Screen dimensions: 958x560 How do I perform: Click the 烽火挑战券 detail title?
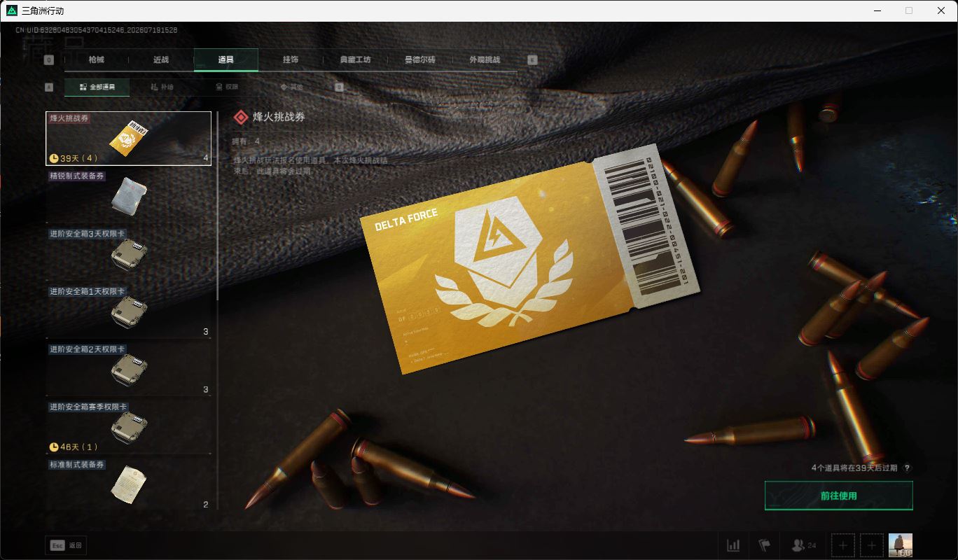[279, 117]
